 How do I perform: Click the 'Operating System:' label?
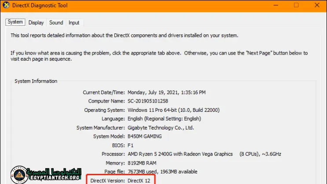click(104, 110)
